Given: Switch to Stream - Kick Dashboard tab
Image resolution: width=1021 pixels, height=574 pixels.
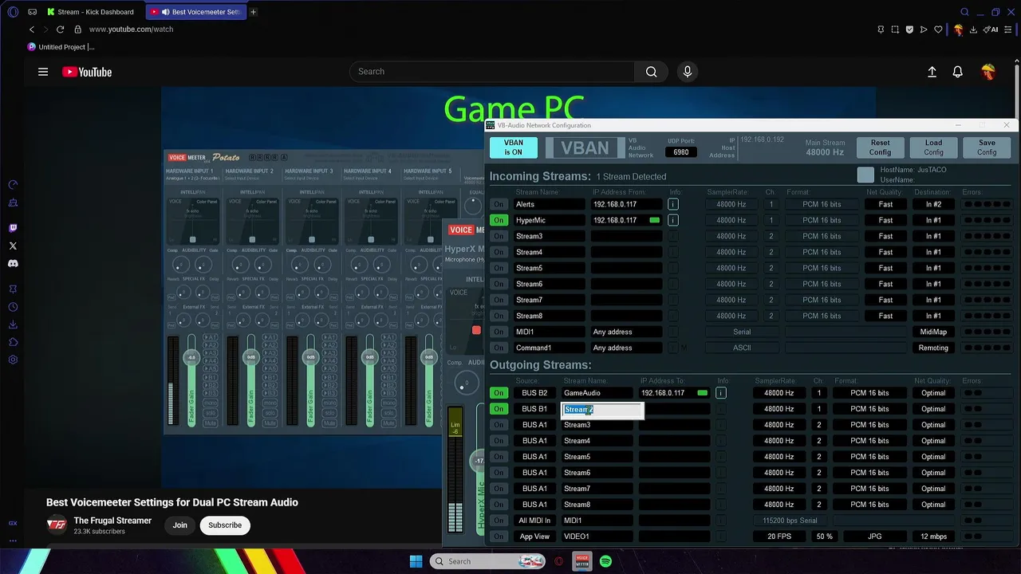Looking at the screenshot, I should pos(90,12).
